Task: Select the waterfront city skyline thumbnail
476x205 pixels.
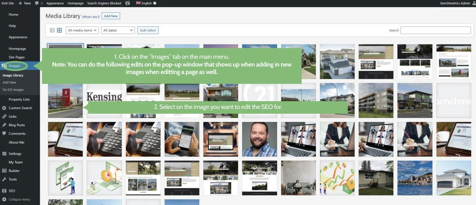Action: 415,178
